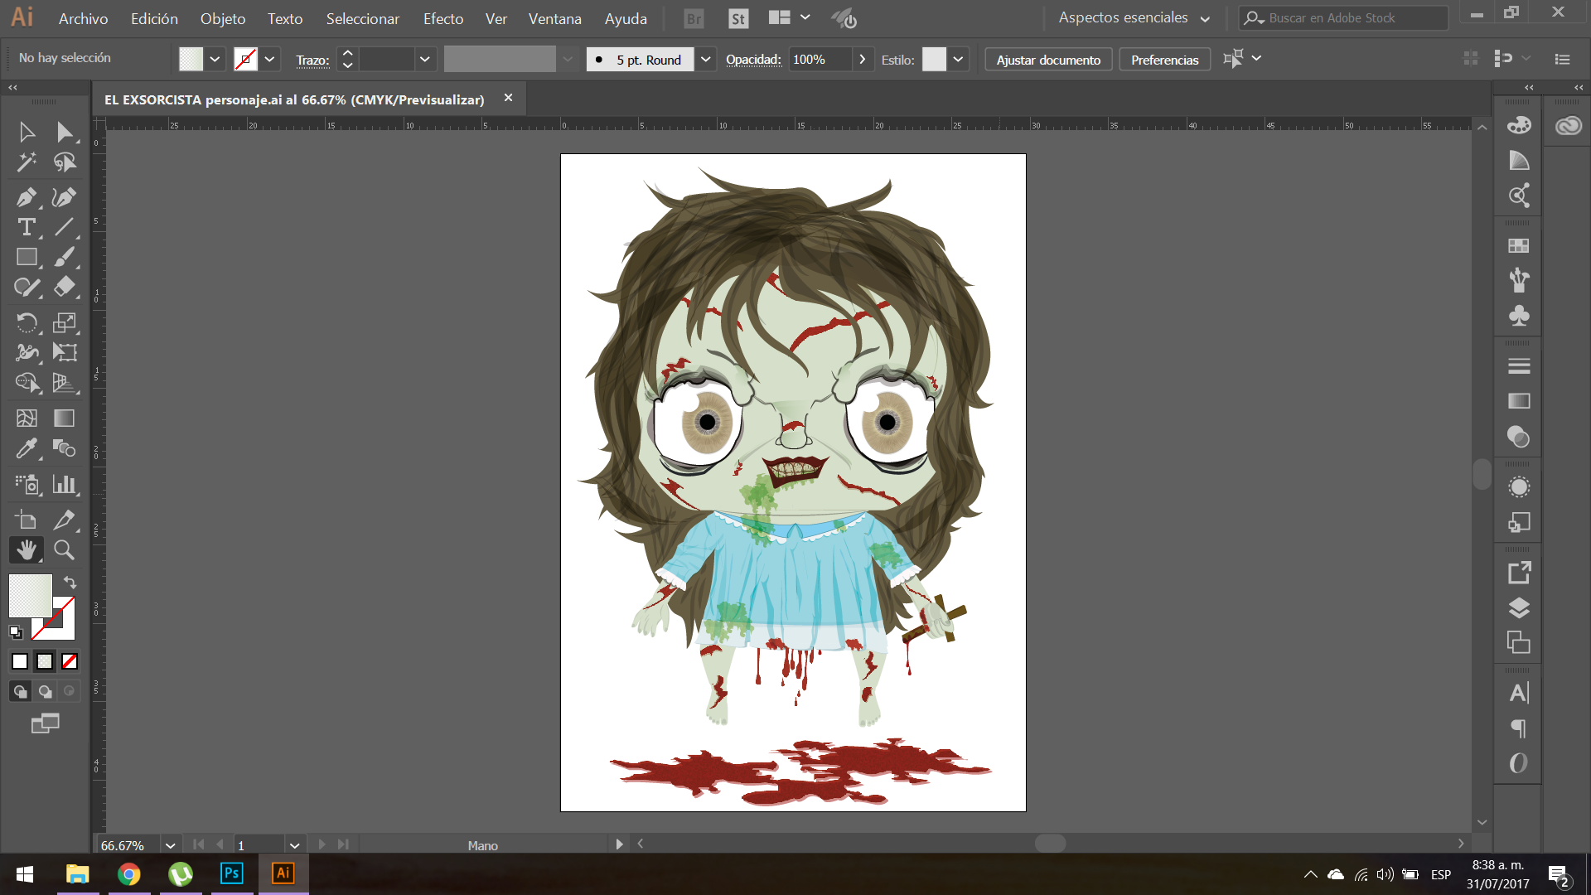Open the Libraries Creative Cloud panel
Image resolution: width=1591 pixels, height=895 pixels.
(x=1568, y=125)
